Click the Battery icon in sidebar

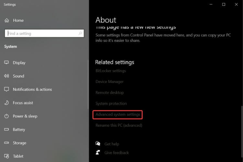click(x=6, y=130)
